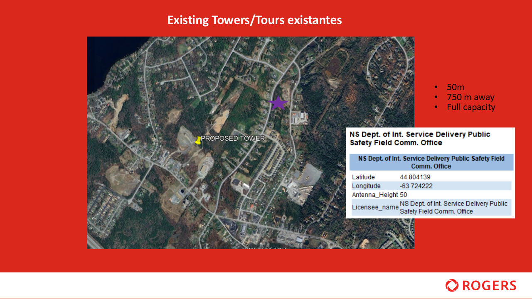Click the Latitude value 44.804139
The height and width of the screenshot is (299, 532).
[x=415, y=177]
